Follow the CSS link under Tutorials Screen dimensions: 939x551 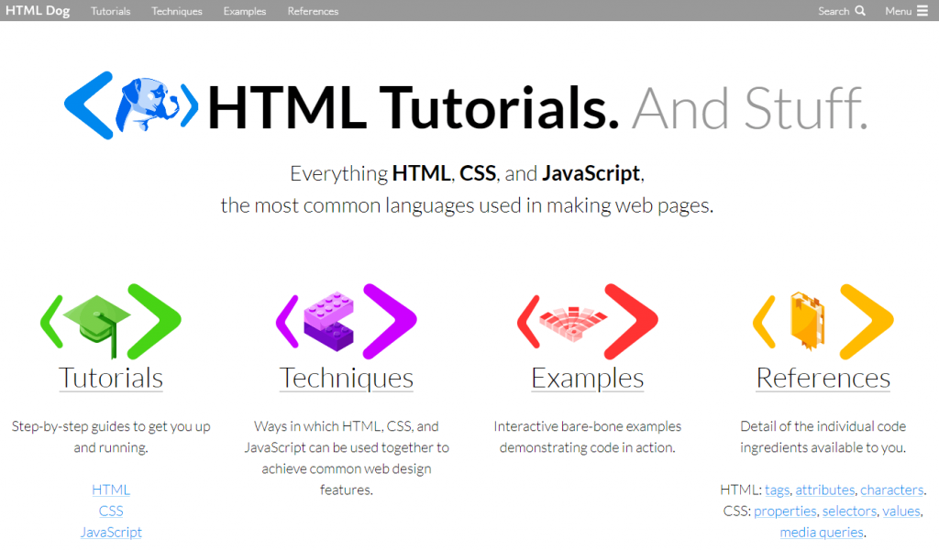pos(111,511)
